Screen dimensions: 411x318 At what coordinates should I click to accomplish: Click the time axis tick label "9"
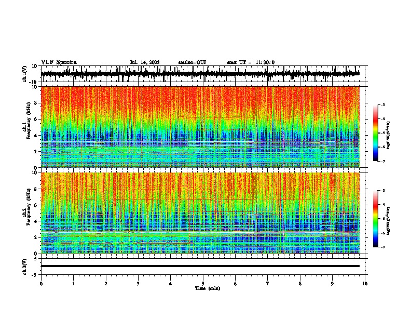[332, 284]
